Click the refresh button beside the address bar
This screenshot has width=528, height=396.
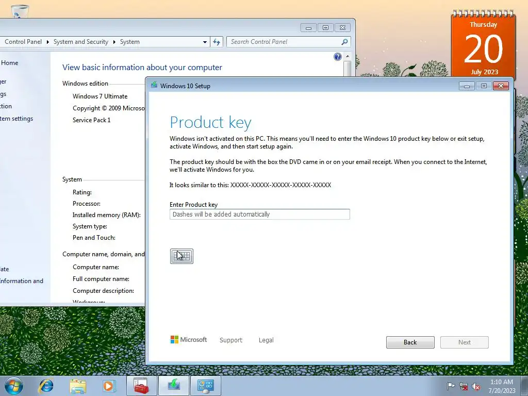[x=217, y=42]
